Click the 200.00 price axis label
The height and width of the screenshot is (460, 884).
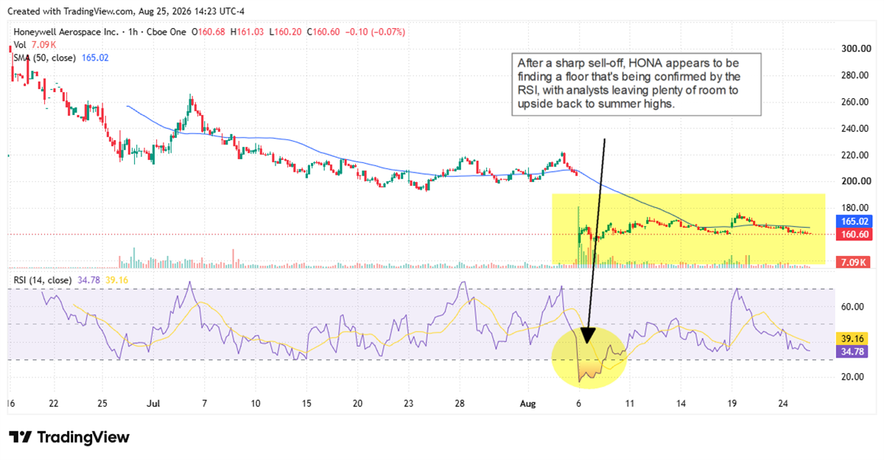855,181
